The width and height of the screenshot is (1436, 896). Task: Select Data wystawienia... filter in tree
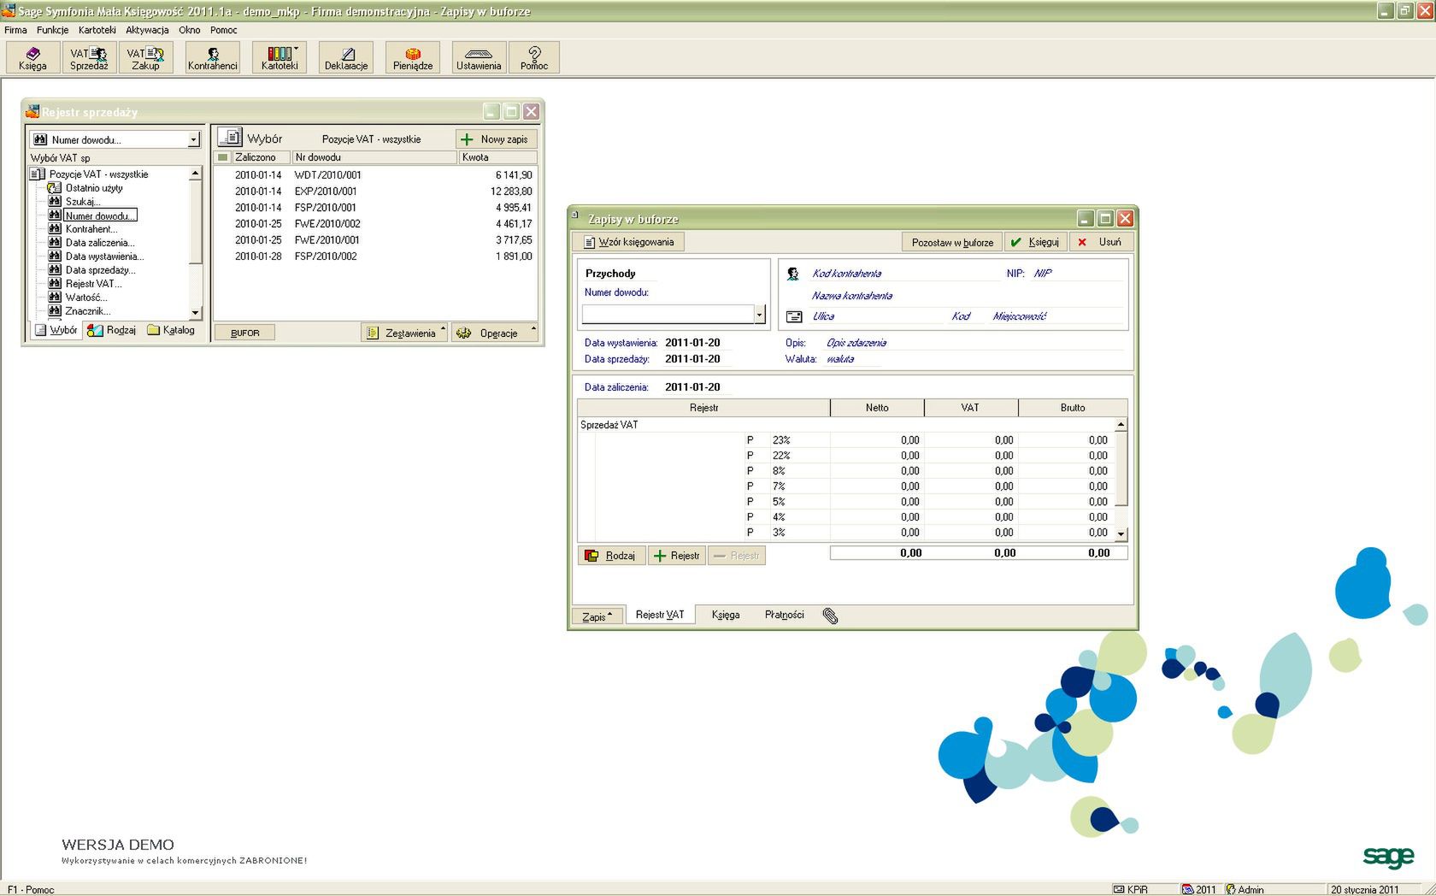[104, 256]
